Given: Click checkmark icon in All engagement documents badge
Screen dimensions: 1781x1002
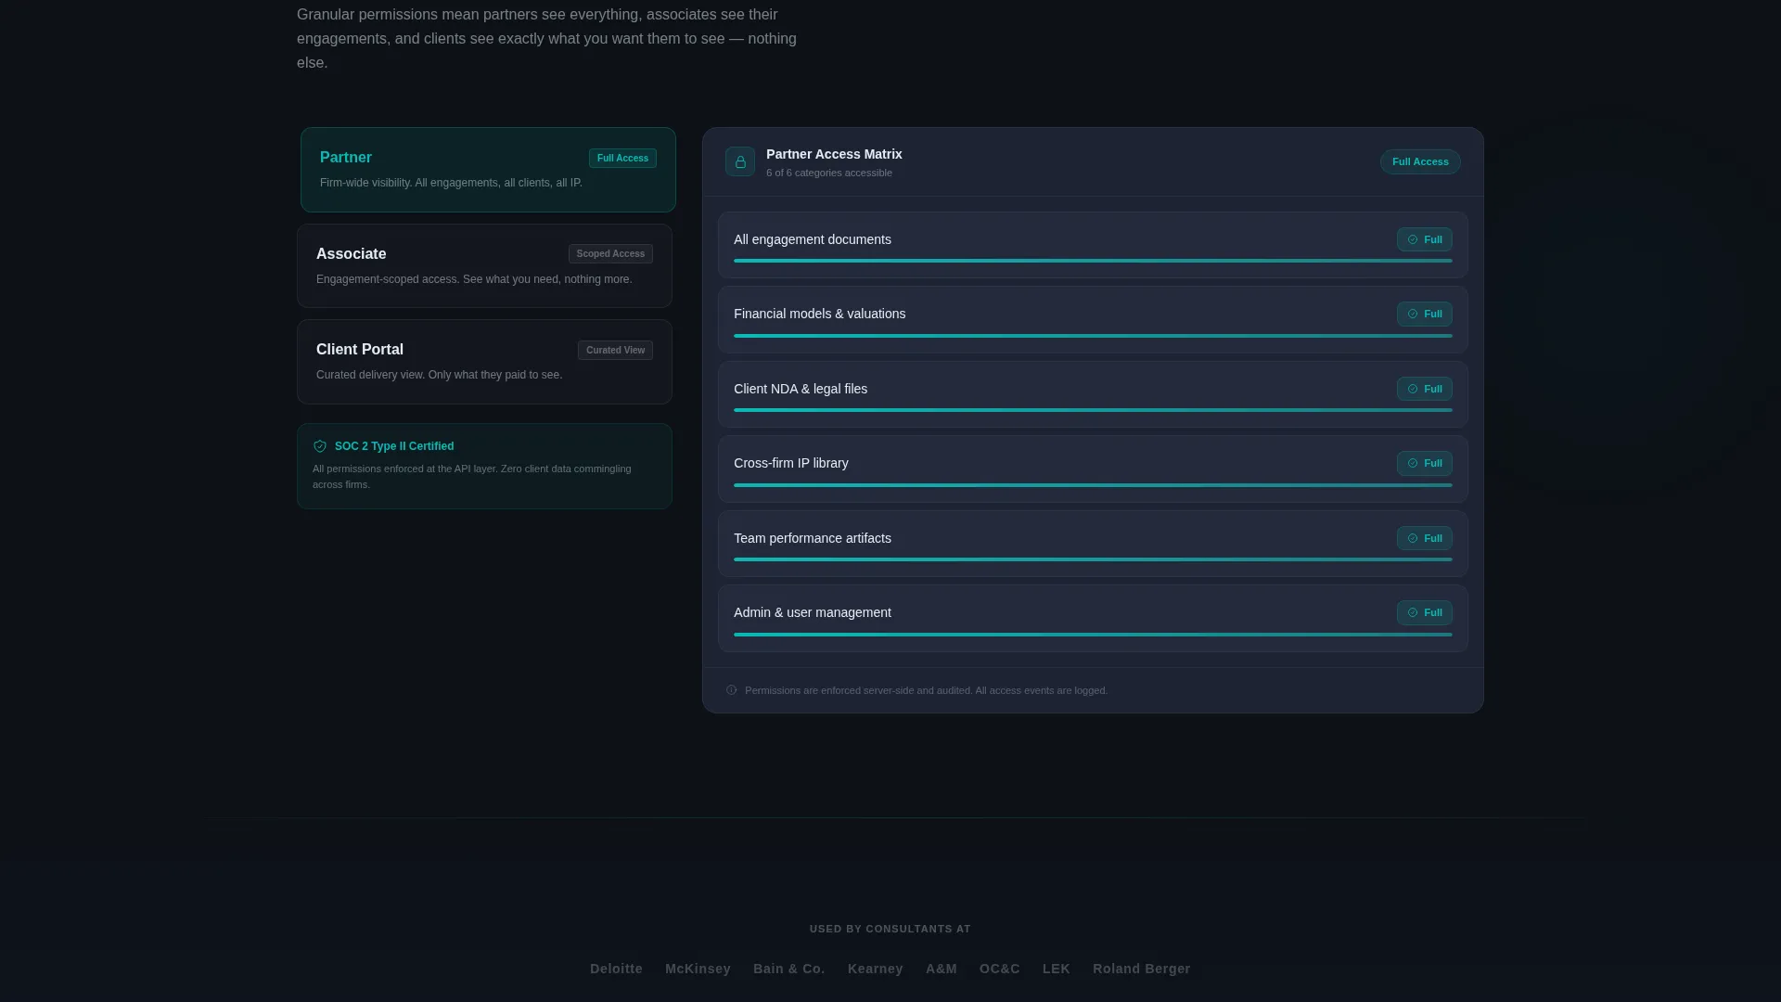Looking at the screenshot, I should pos(1413,239).
